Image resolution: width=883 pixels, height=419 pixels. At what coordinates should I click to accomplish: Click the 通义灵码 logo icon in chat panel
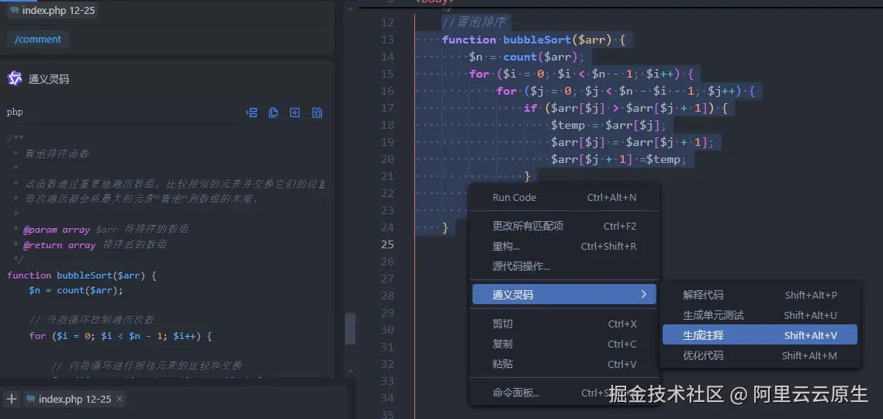point(15,79)
